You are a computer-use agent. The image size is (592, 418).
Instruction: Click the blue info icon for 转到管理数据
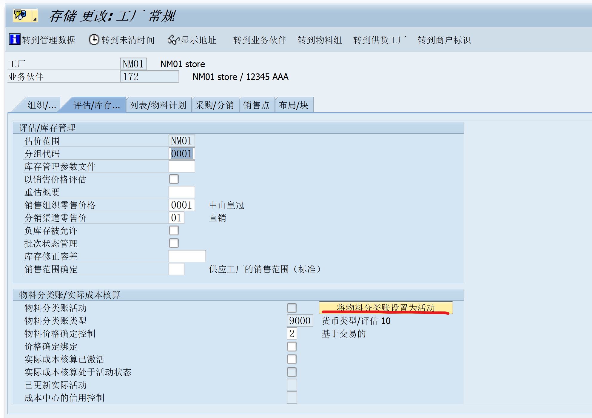pos(15,39)
